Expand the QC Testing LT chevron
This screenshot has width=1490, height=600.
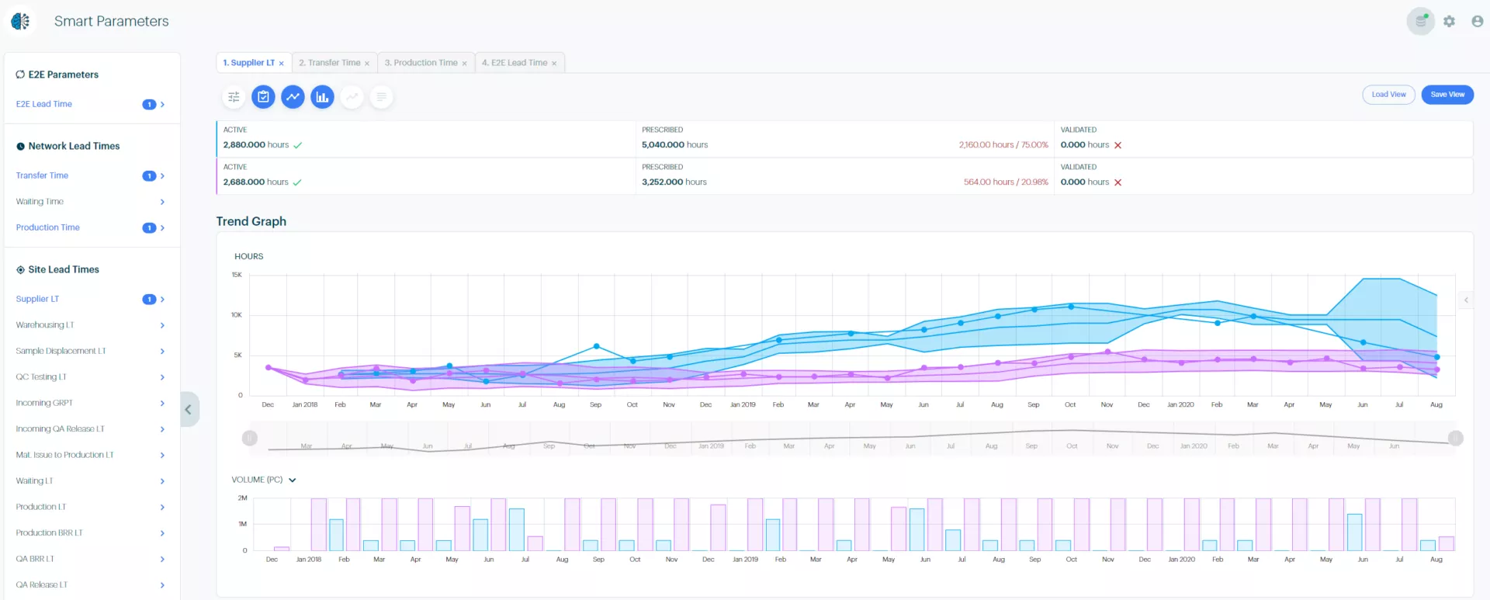[162, 377]
